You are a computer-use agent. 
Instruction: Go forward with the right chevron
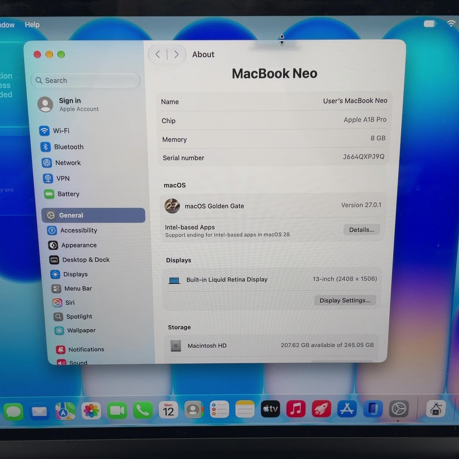(x=176, y=54)
